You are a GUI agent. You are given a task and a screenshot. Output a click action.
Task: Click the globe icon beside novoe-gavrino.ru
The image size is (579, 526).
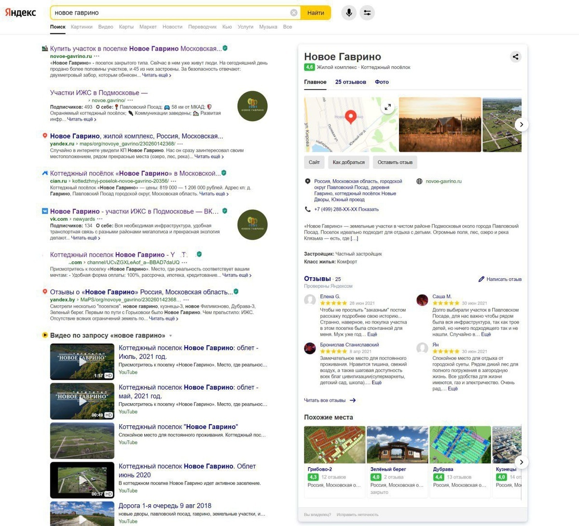(x=419, y=182)
